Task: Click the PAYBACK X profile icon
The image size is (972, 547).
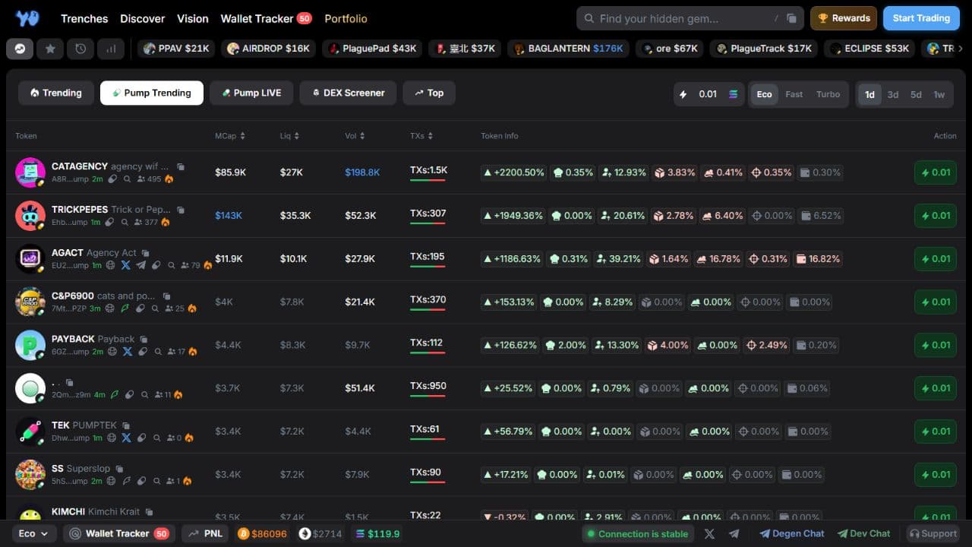Action: [127, 352]
